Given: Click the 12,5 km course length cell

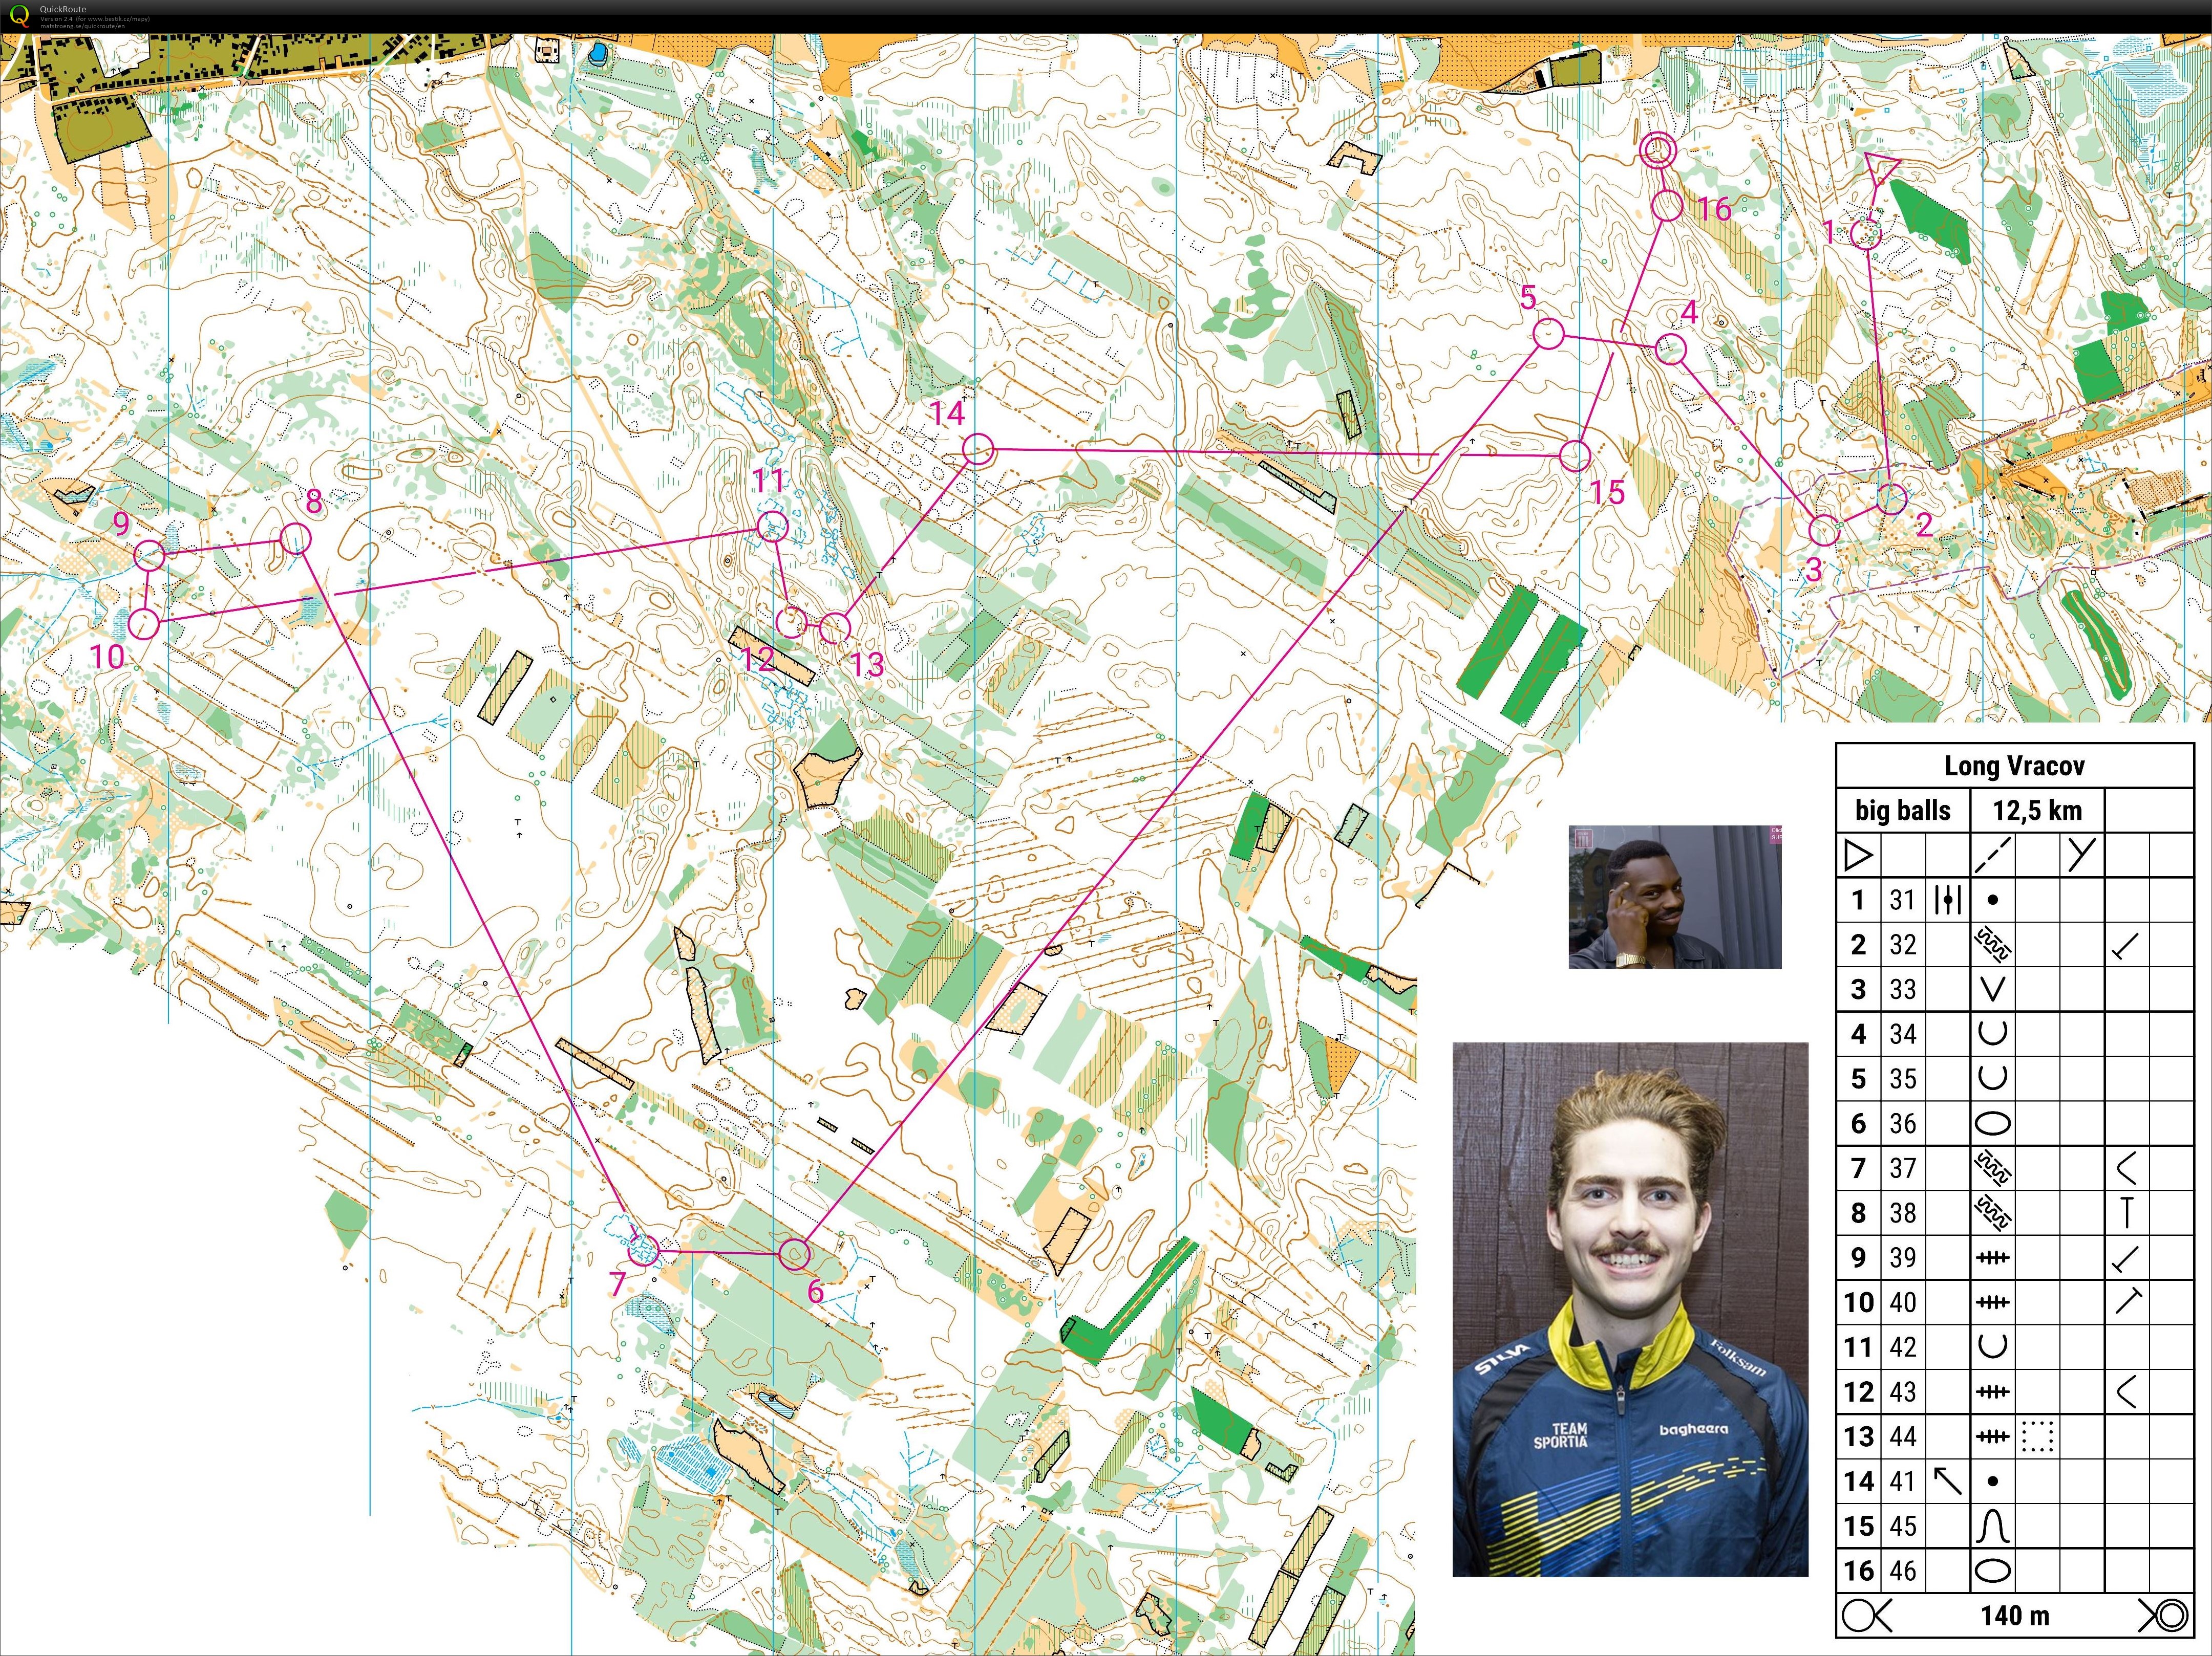Looking at the screenshot, I should pos(2037,811).
